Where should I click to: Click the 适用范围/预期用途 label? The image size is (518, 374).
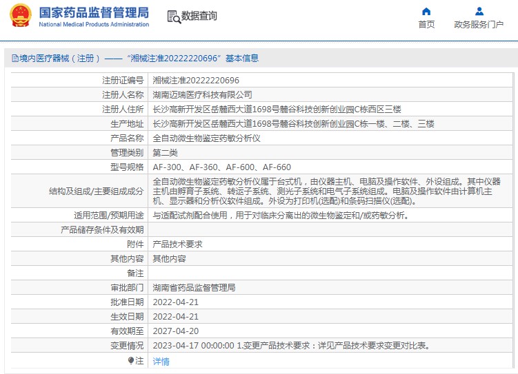pos(109,216)
